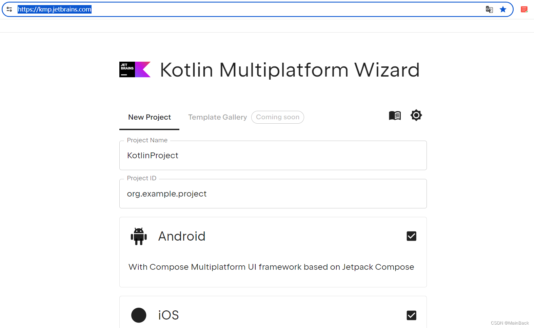534x328 pixels.
Task: Click the Android robot icon
Action: [139, 236]
